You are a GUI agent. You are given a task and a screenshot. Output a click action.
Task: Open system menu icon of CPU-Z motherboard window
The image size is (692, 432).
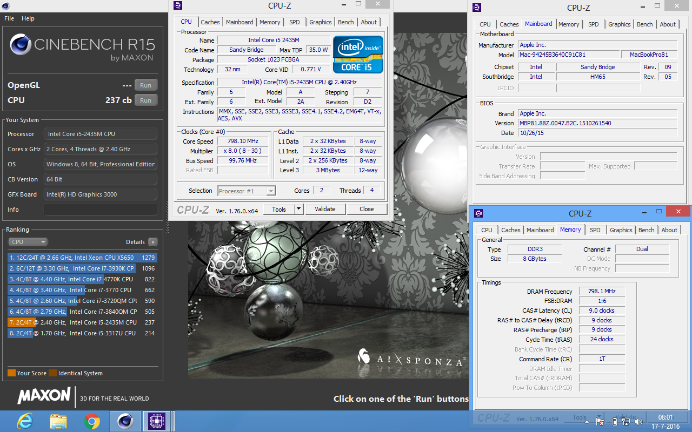[x=476, y=8]
